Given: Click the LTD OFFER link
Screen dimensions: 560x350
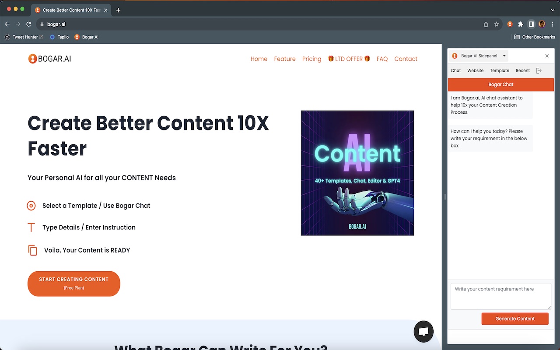Looking at the screenshot, I should [x=349, y=59].
